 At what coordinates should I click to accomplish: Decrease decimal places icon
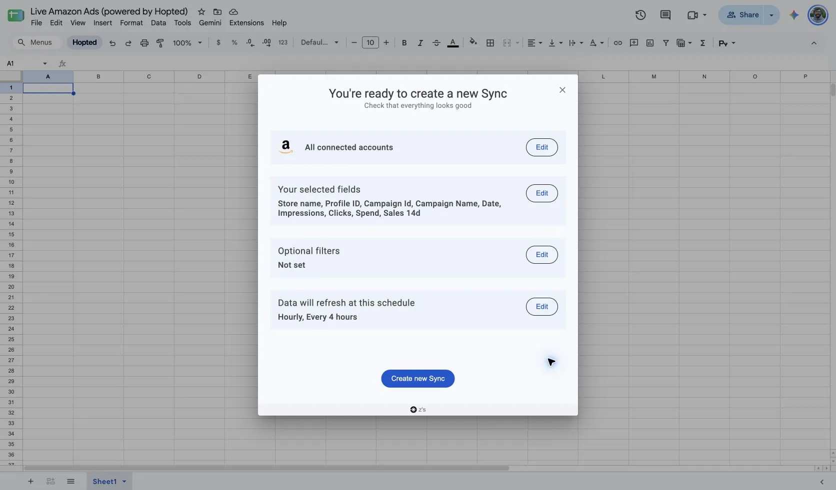250,43
